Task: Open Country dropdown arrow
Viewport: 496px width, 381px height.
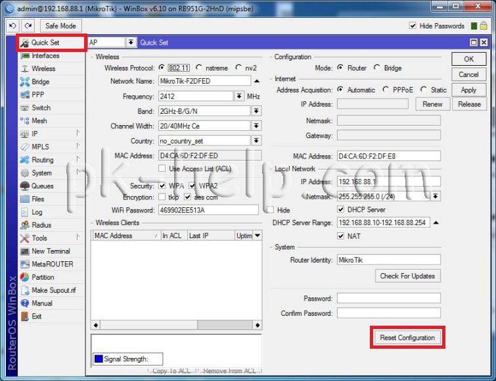Action: (256, 140)
